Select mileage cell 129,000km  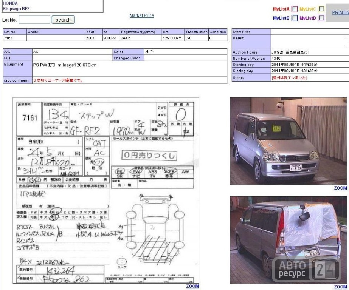coord(173,38)
